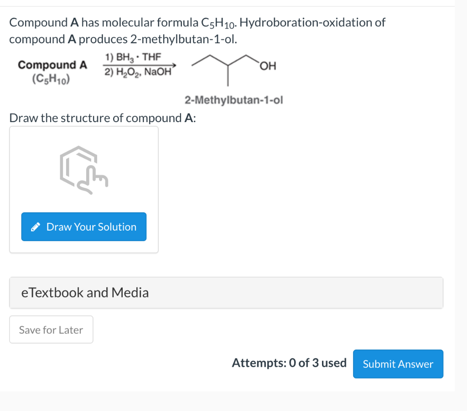467x411 pixels.
Task: Click the hexagon molecule sketch icon
Action: (x=79, y=166)
